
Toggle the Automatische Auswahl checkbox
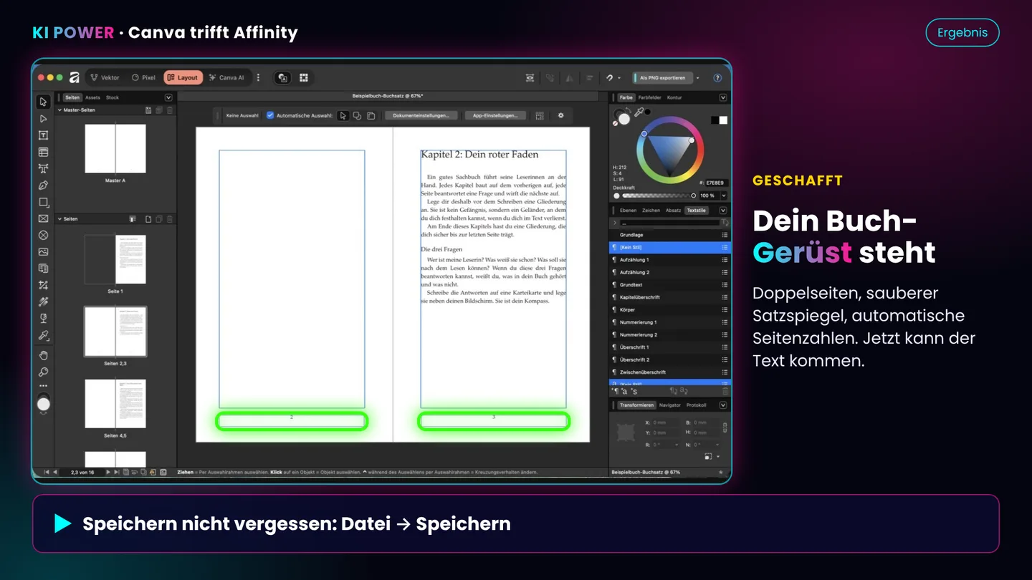pyautogui.click(x=270, y=115)
